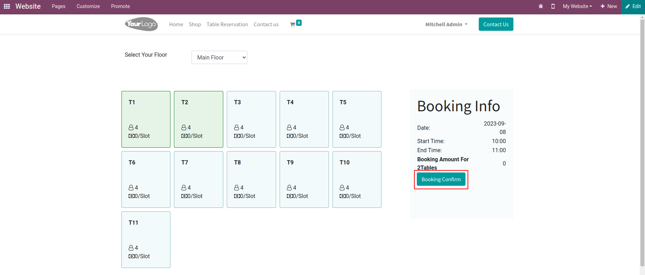This screenshot has width=645, height=275.
Task: Open the Main Floor dropdown
Action: coord(219,57)
